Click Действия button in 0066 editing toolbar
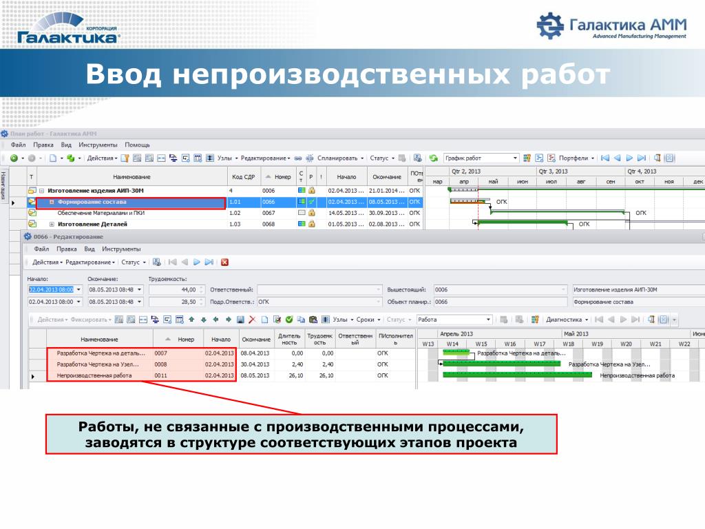This screenshot has width=705, height=529. pyautogui.click(x=48, y=262)
